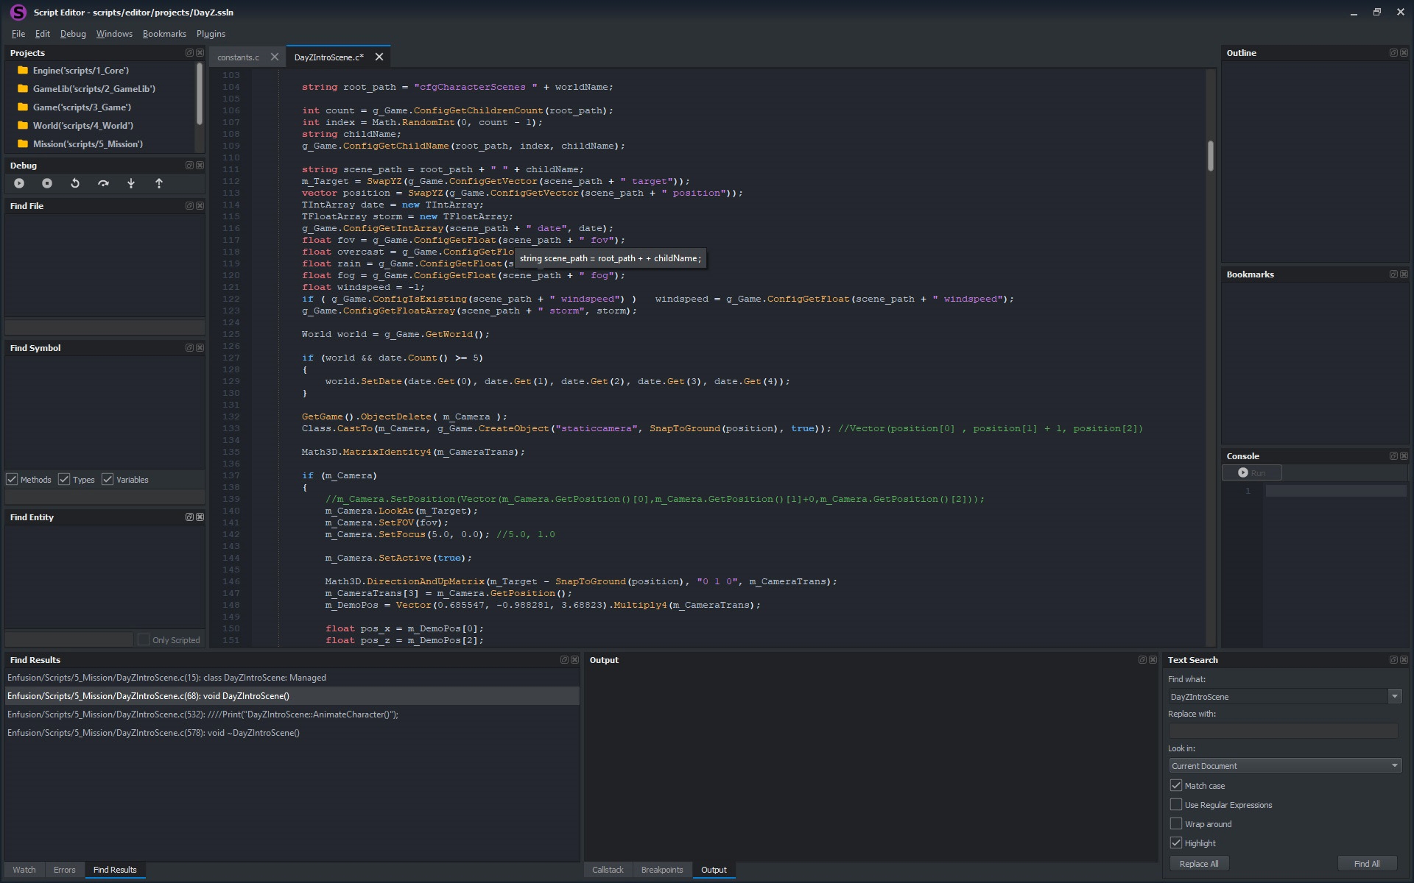
Task: Open the Find what dropdown arrow
Action: 1394,696
